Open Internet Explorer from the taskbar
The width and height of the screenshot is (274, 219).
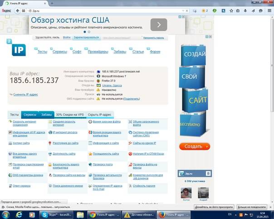tap(19, 214)
